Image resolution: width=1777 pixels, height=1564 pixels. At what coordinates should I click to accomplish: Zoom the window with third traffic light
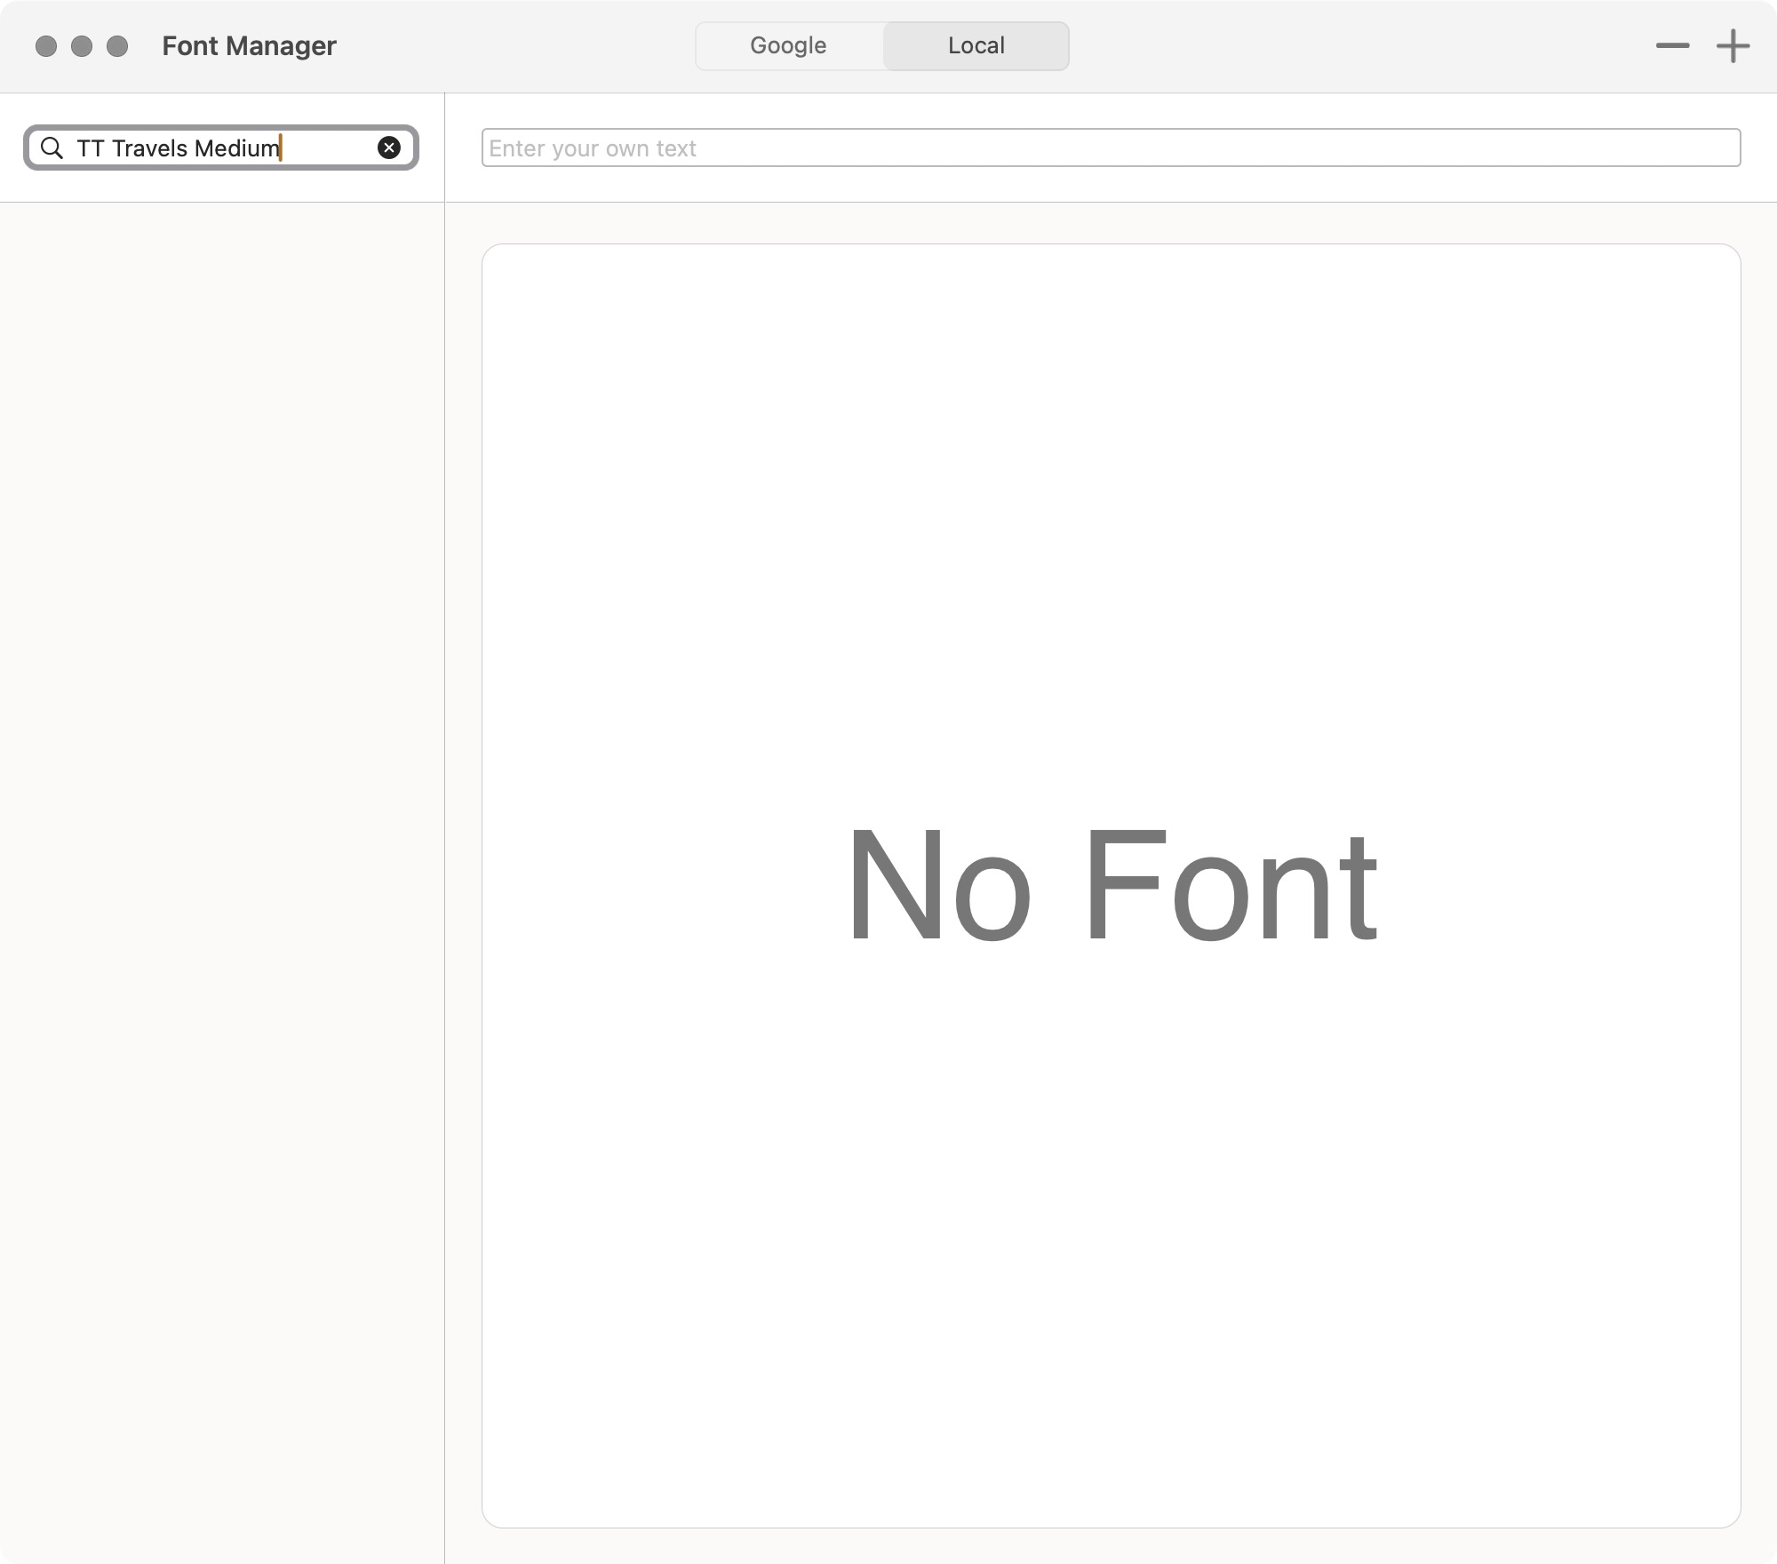(x=117, y=45)
